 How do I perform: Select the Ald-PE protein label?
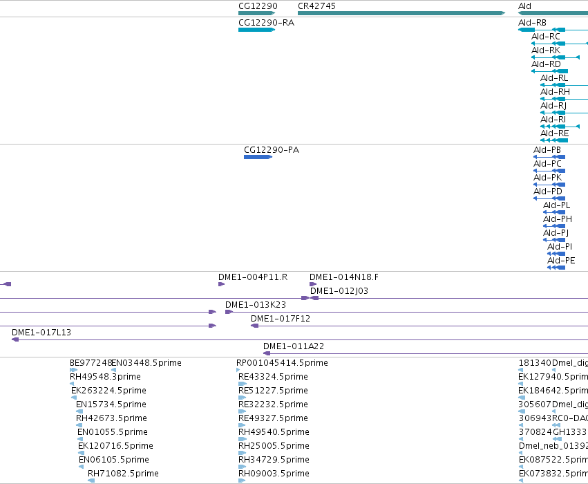tap(561, 261)
